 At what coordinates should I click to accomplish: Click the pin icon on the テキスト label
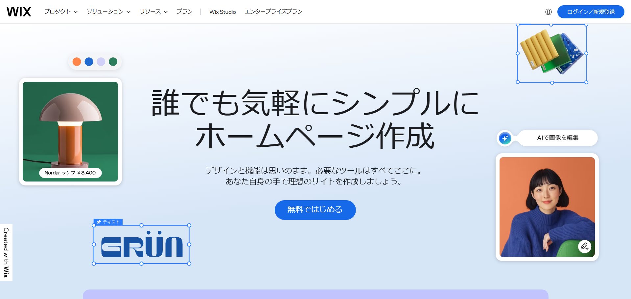coord(99,222)
